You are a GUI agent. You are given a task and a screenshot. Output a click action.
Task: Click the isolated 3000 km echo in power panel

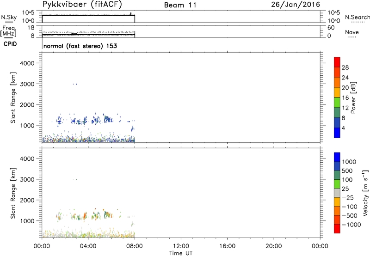(x=75, y=84)
